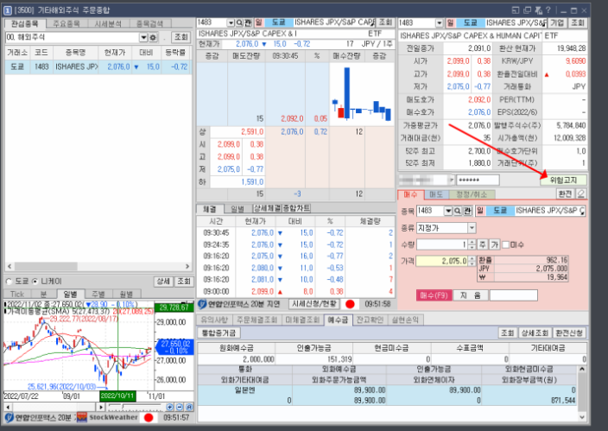Screen dimensions: 608x431
Task: Click the 기업 button in the info panel
Action: point(557,23)
